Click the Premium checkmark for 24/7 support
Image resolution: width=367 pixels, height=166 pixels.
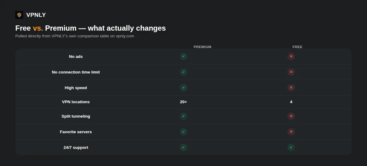[183, 147]
